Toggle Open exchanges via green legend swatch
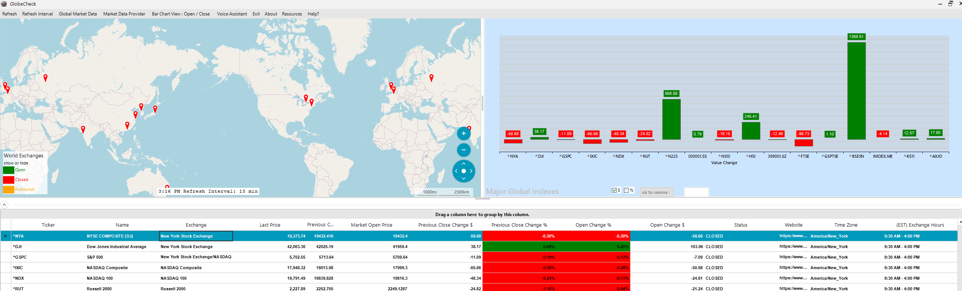 (x=8, y=170)
